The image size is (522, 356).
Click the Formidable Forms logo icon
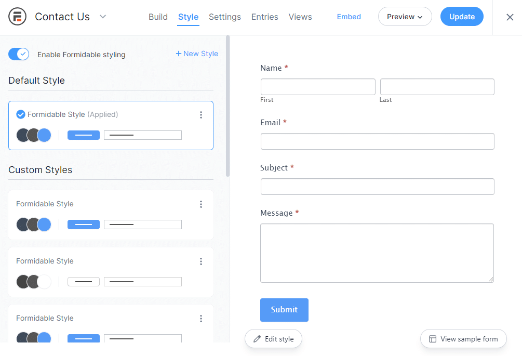[x=17, y=17]
